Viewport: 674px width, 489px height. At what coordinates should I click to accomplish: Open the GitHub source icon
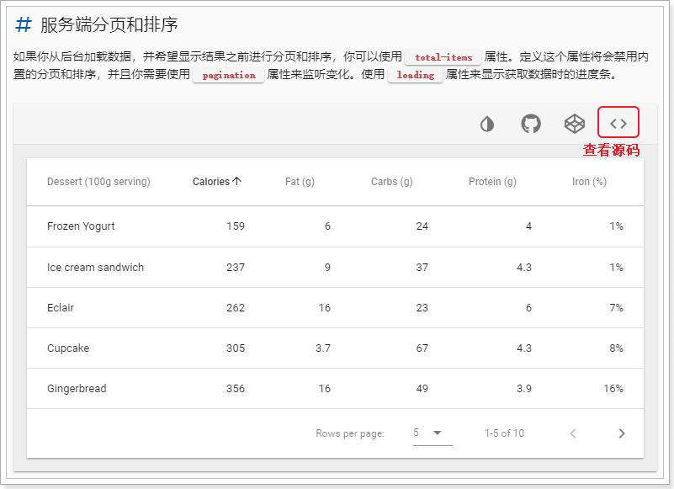tap(531, 124)
